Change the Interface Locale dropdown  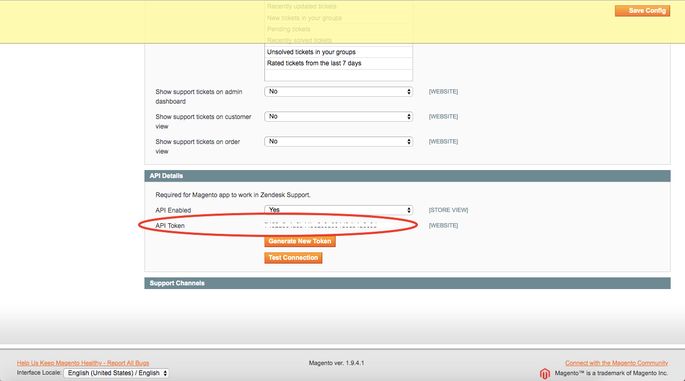click(116, 373)
